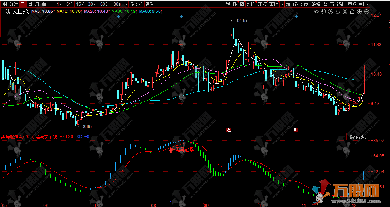Click the 黑马起爆 signal arrow marker
This screenshot has width=390, height=207.
coord(171,150)
